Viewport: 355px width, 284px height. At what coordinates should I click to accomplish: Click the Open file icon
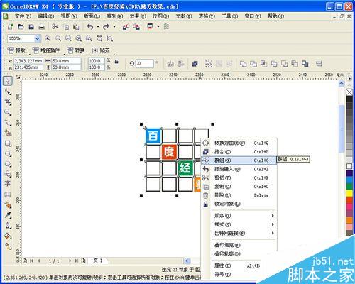21,27
